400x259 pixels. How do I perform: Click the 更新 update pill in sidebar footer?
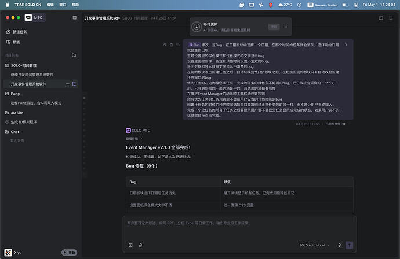pos(69,253)
